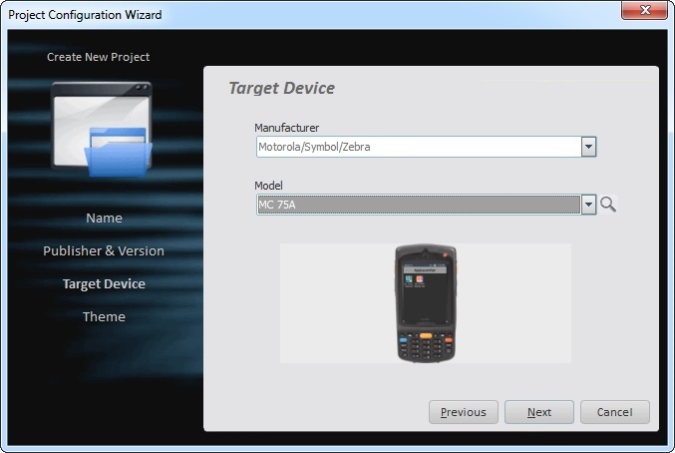Click the magnifier search icon beside Model

(x=608, y=205)
